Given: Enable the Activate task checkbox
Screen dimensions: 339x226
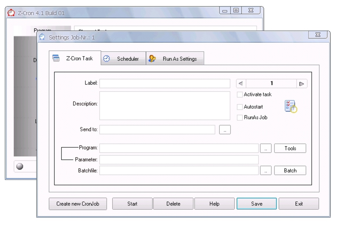Looking at the screenshot, I should [240, 95].
